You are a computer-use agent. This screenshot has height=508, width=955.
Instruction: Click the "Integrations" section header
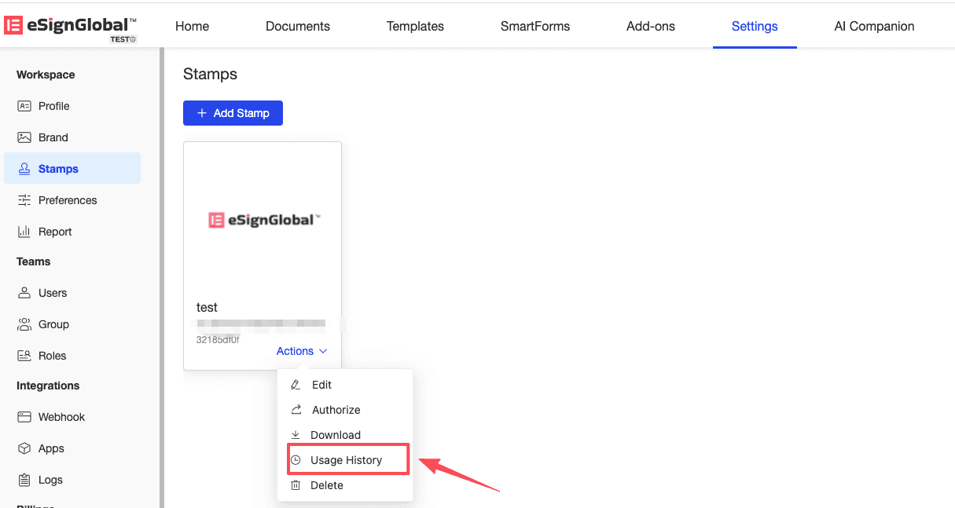[x=48, y=386]
